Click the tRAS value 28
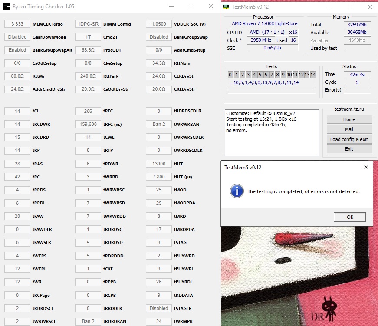Viewport: 378px width, 326px height. click(17, 164)
